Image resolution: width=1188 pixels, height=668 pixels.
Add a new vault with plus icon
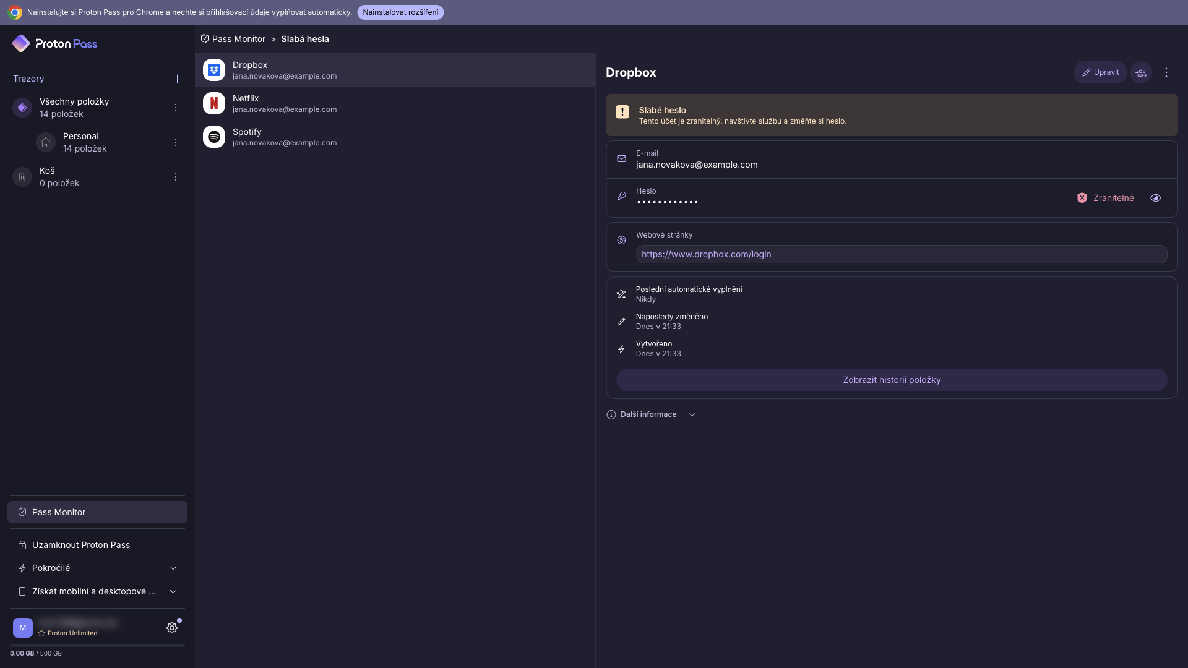click(x=177, y=79)
